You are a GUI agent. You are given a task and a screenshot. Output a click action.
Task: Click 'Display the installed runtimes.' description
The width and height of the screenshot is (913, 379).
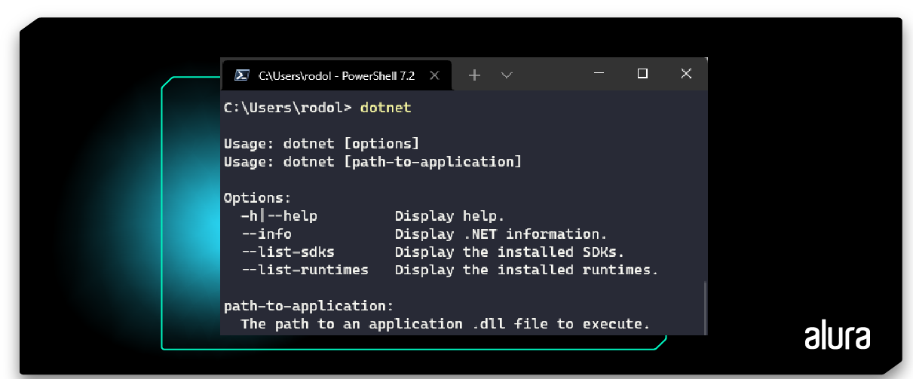[526, 270]
